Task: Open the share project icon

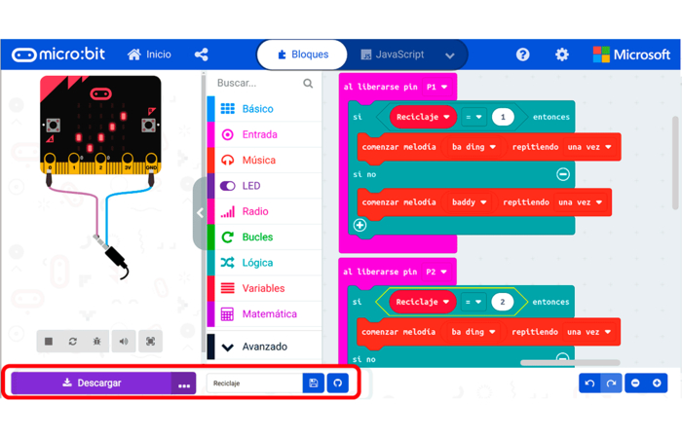Action: [201, 55]
